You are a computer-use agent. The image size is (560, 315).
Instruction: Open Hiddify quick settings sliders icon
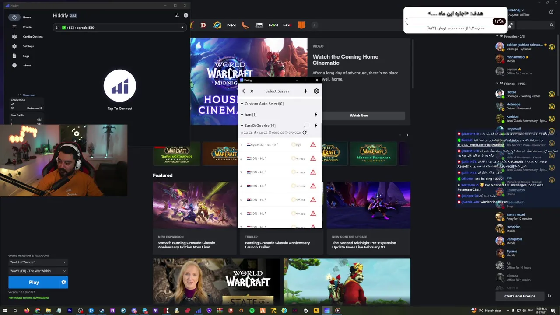177,15
